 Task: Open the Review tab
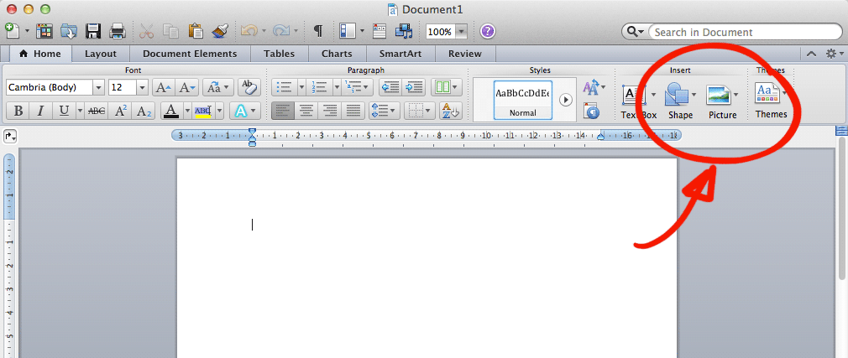(x=465, y=54)
